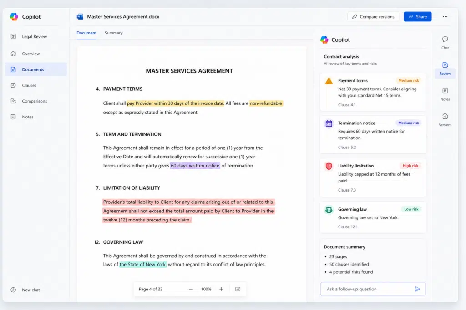466x310 pixels.
Task: Click the Copilot logo in analysis panel
Action: coord(324,39)
